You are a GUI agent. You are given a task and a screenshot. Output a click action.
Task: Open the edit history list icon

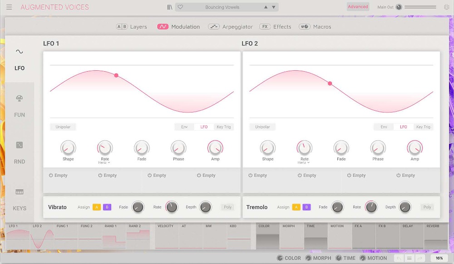tap(409, 257)
